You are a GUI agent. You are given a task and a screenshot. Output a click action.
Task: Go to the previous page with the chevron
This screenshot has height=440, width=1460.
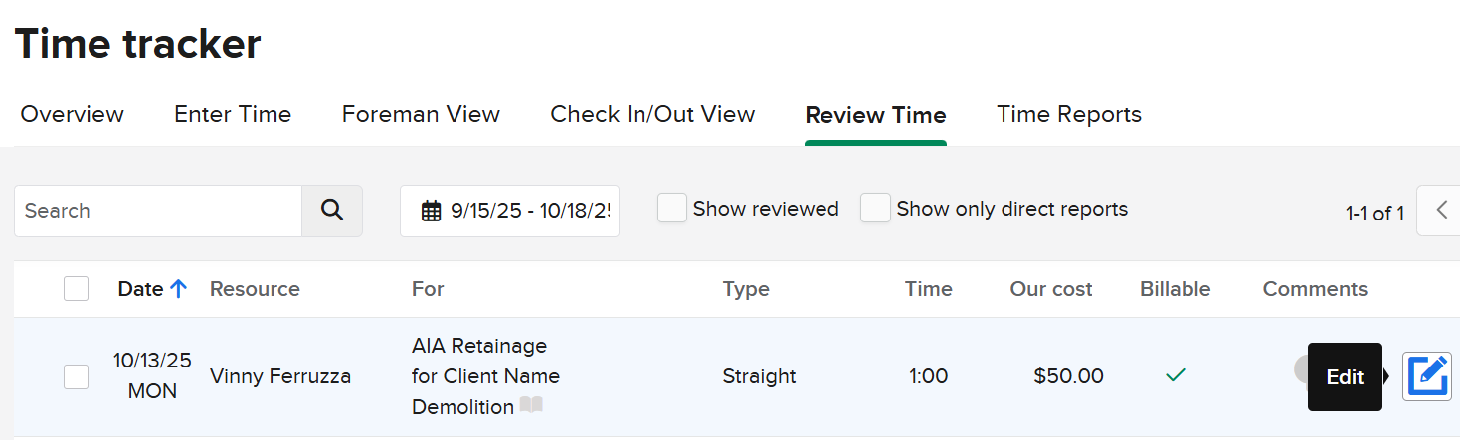[x=1441, y=211]
